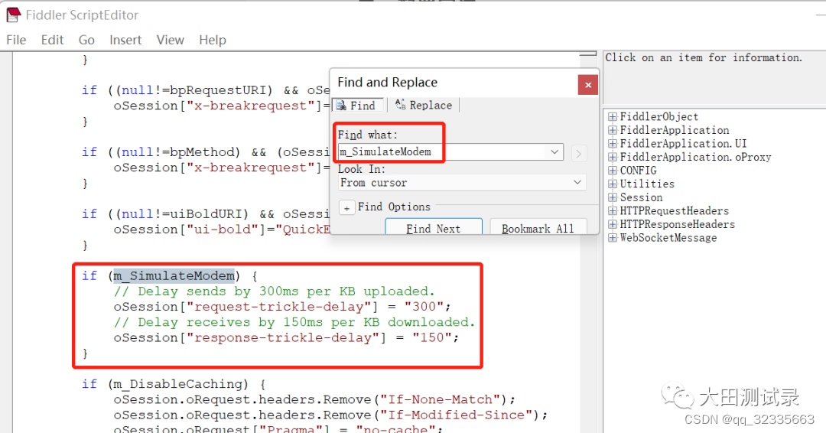Image resolution: width=826 pixels, height=433 pixels.
Task: Expand the Session tree node
Action: coord(612,197)
